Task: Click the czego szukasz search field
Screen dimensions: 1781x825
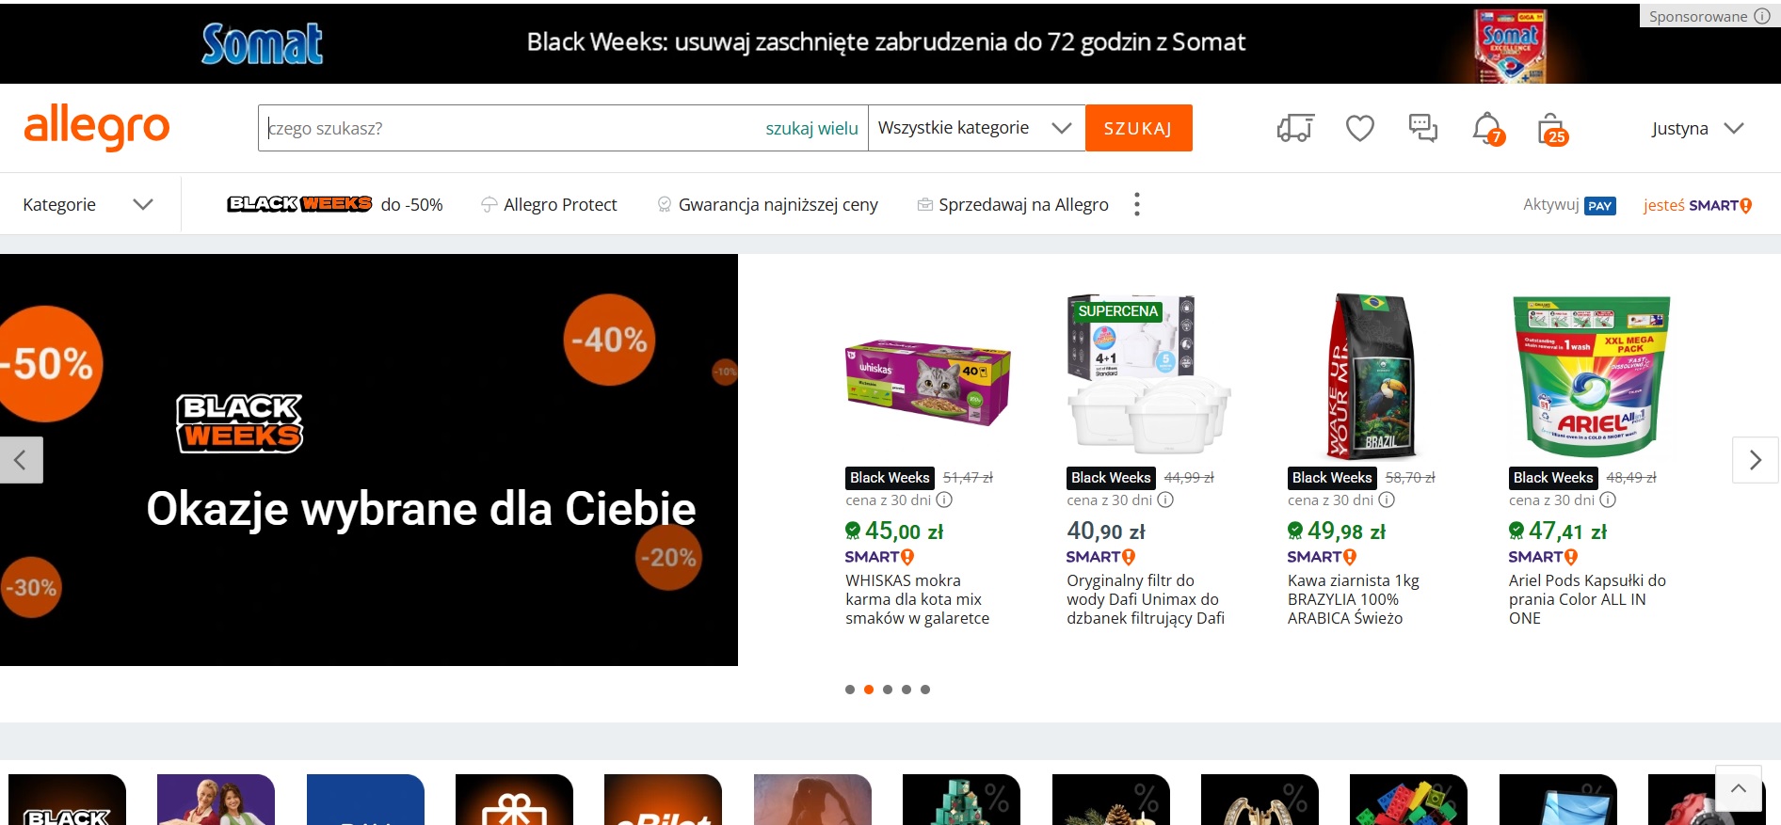Action: click(x=508, y=128)
